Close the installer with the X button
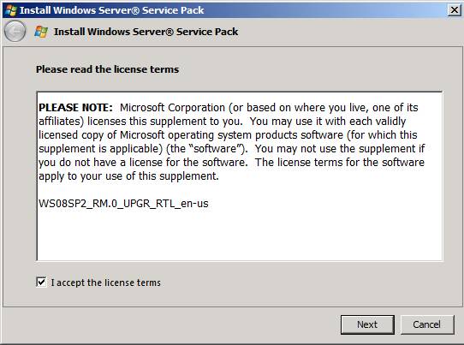 point(455,10)
